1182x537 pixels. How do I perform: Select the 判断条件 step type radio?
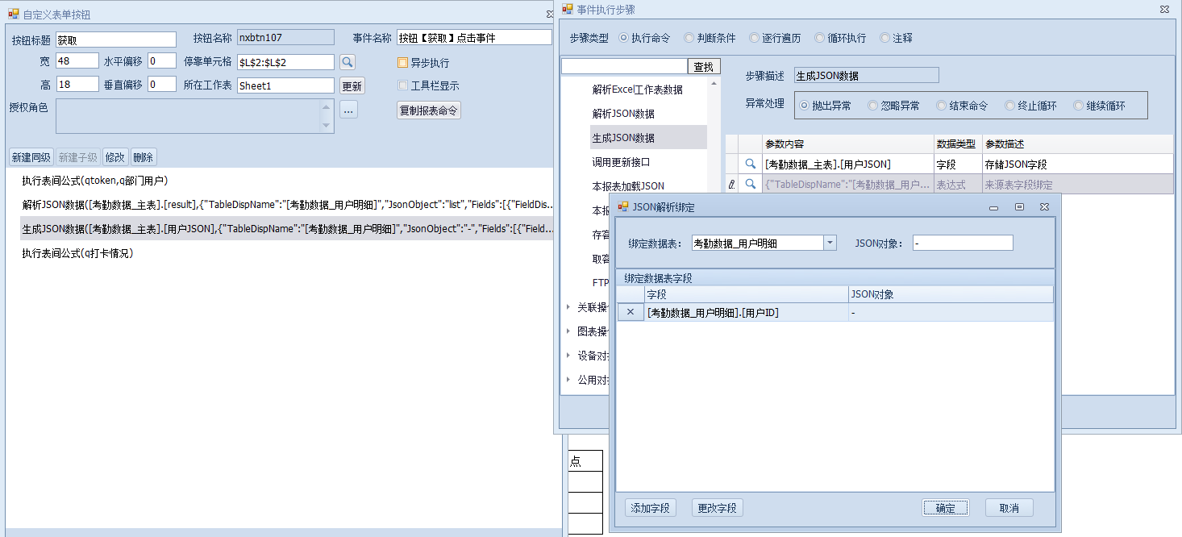tap(689, 38)
